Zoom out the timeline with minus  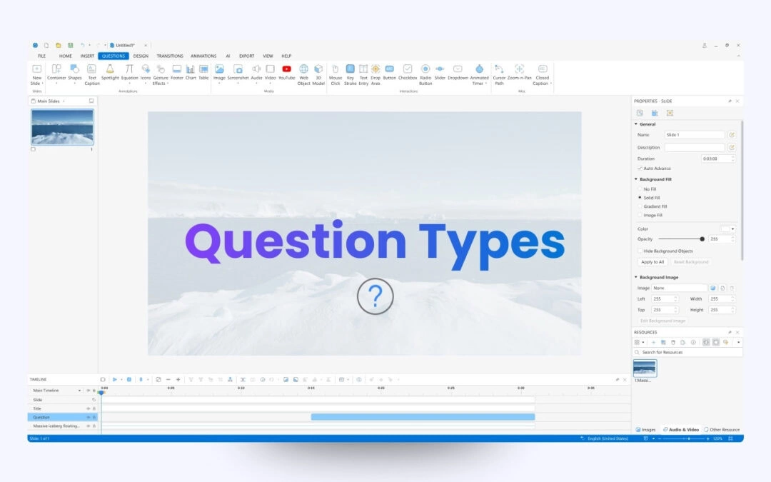pyautogui.click(x=168, y=380)
